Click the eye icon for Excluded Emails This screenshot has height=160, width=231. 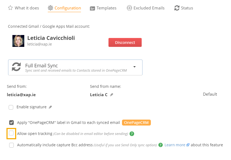129,8
